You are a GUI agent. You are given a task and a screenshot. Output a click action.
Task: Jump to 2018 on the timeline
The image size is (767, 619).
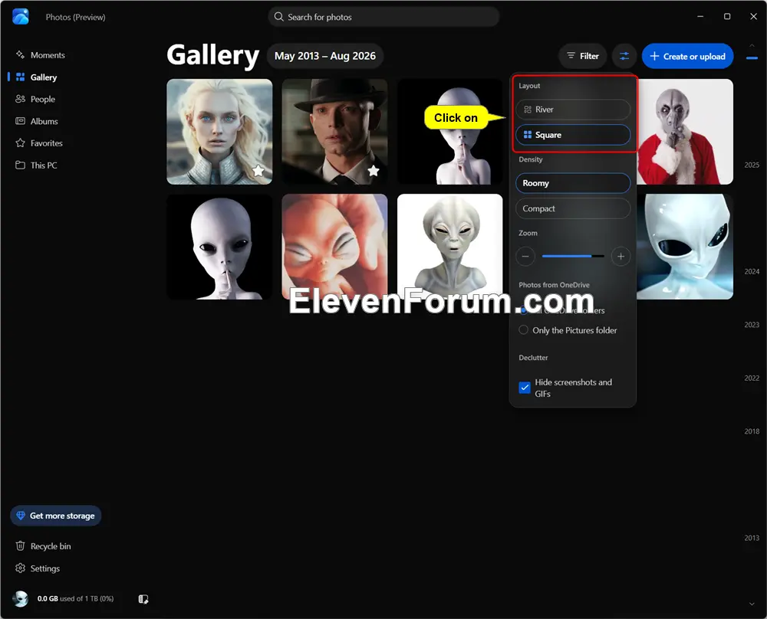click(752, 431)
